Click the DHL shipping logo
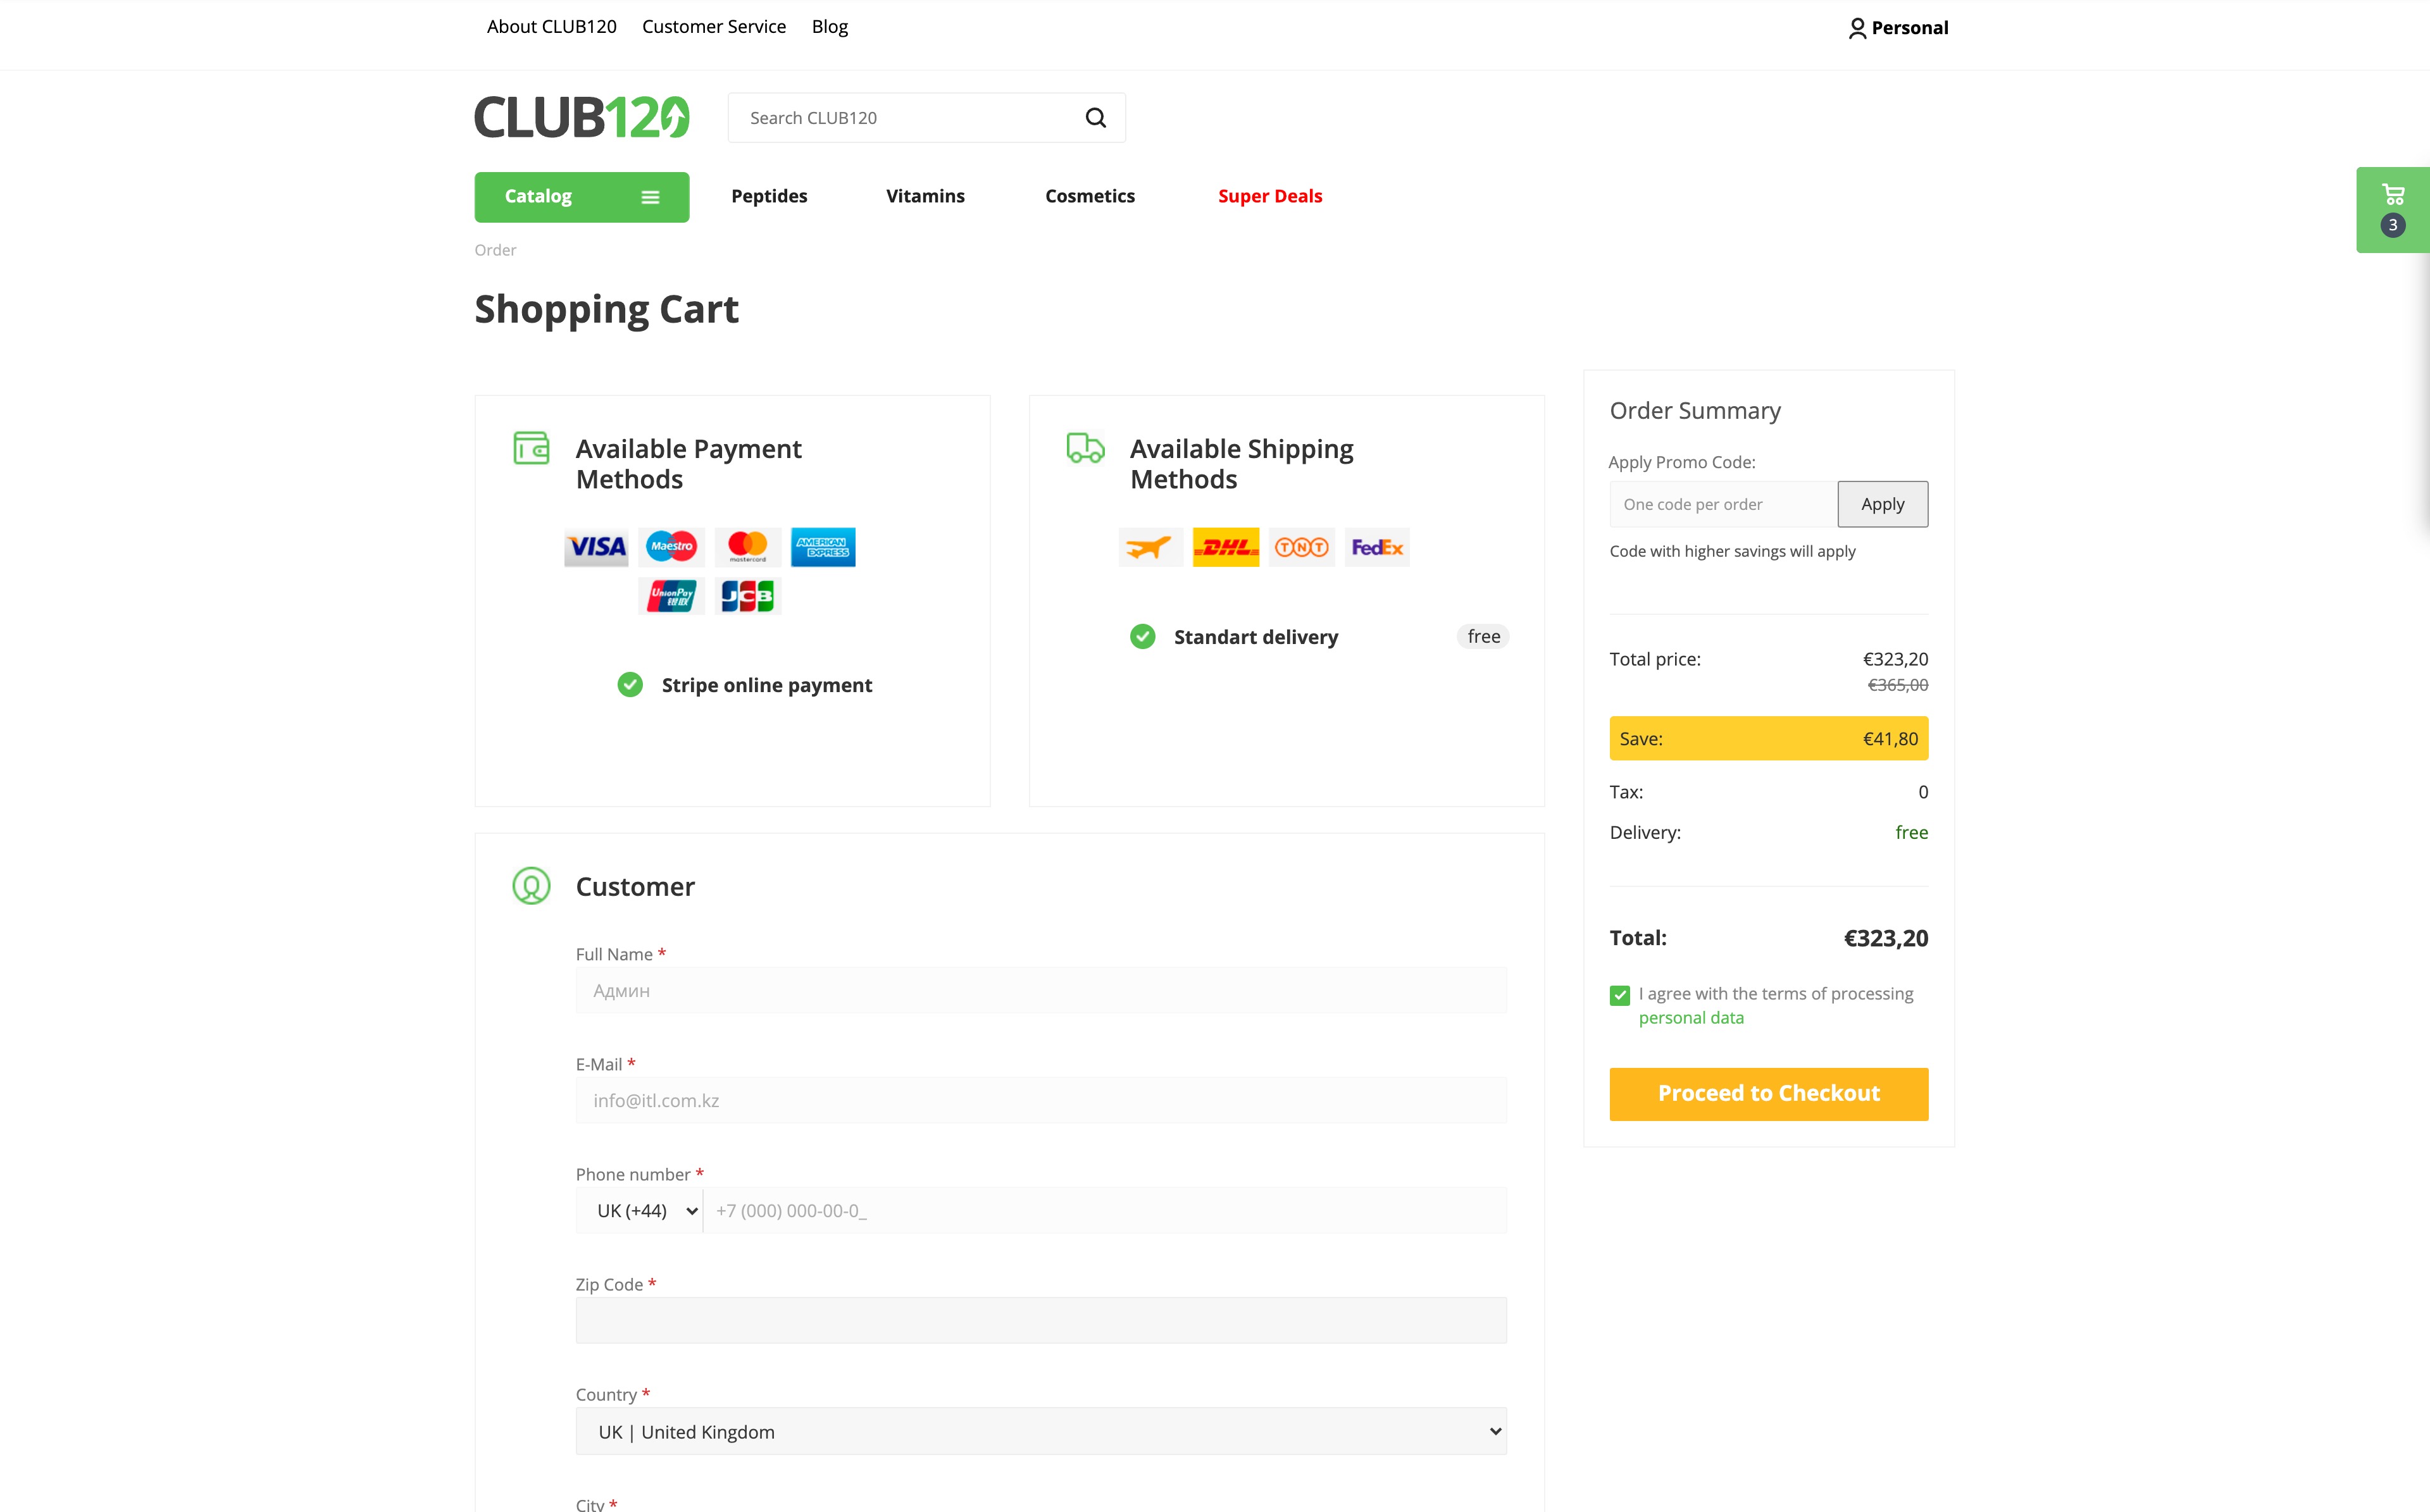 (1225, 547)
